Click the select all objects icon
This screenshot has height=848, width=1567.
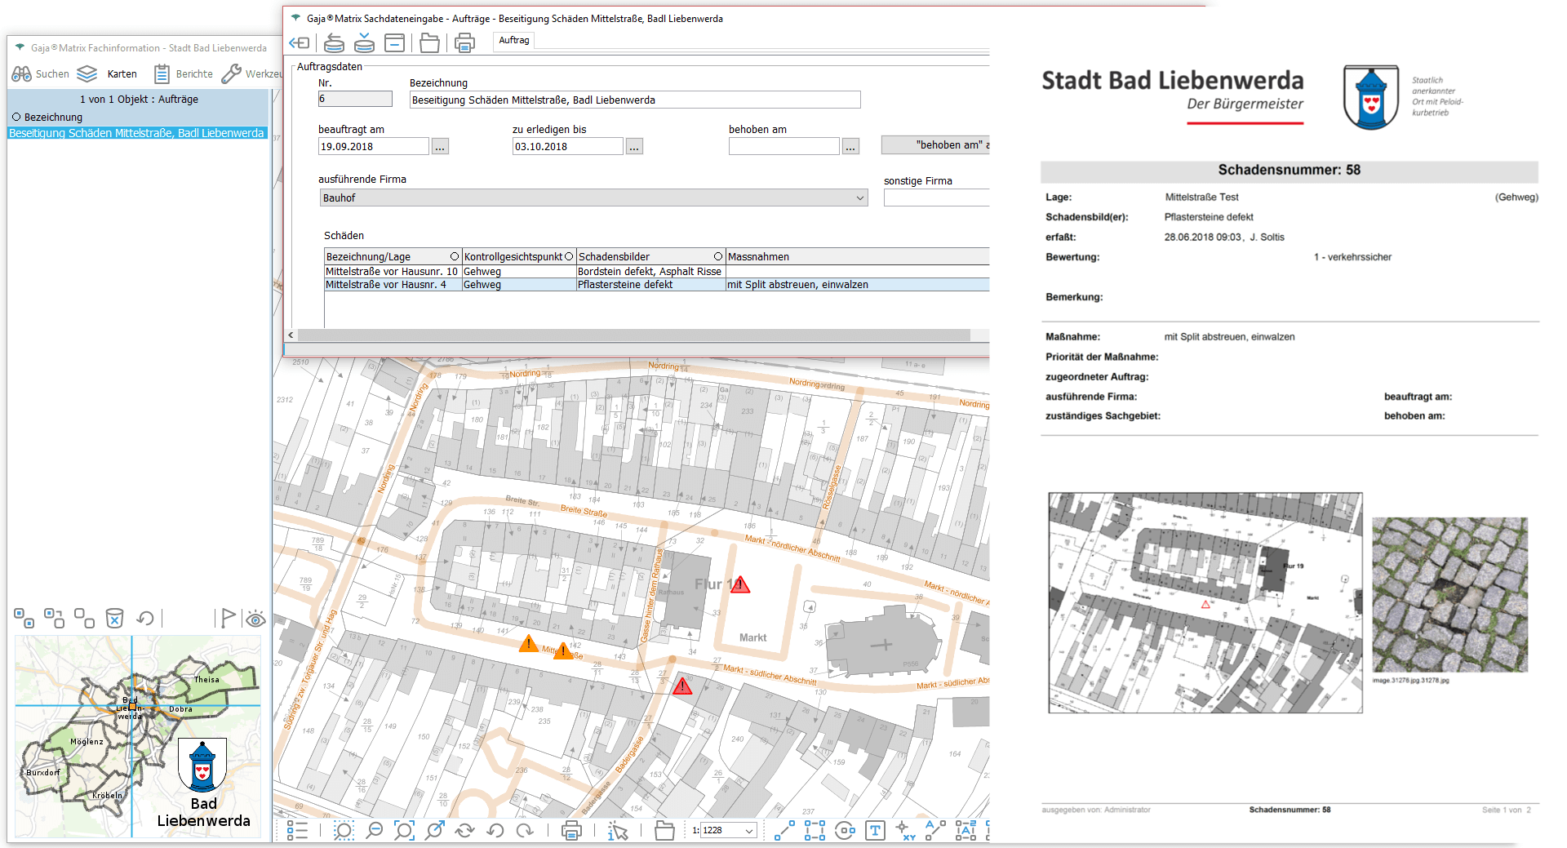pyautogui.click(x=24, y=619)
